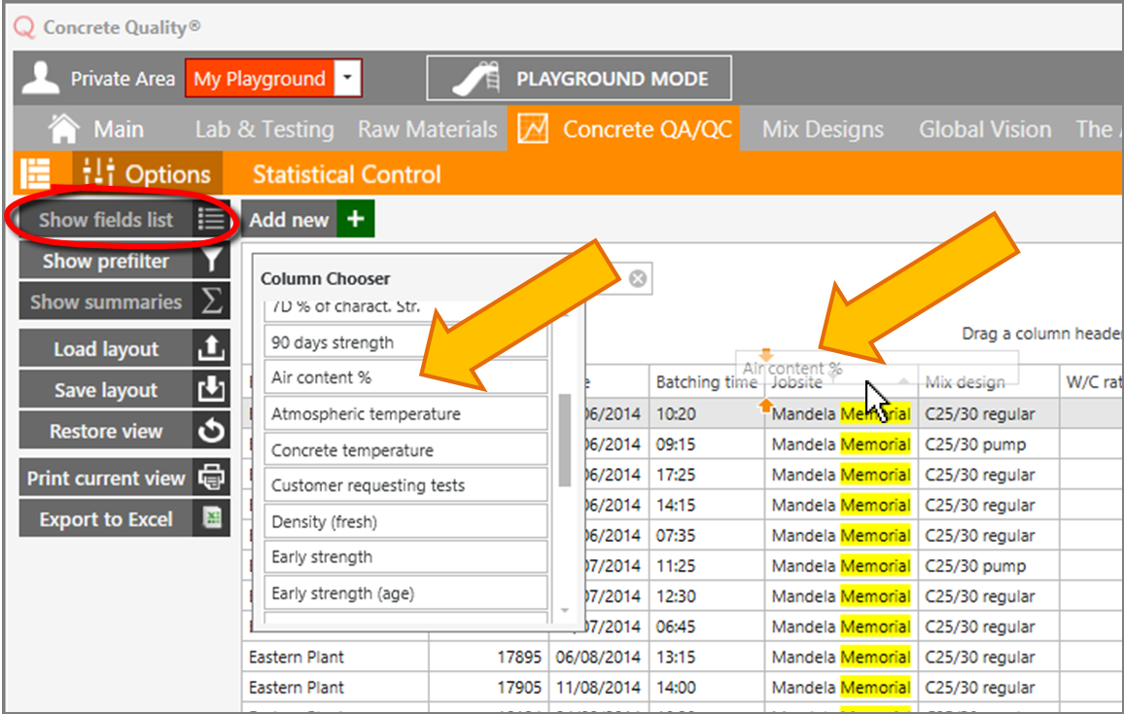This screenshot has width=1124, height=714.
Task: Select Concrete temperature field
Action: [405, 449]
